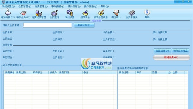The width and height of the screenshot is (193, 109).
Task: Click the 会员卡挂失 toolbar icon
Action: click(x=132, y=14)
